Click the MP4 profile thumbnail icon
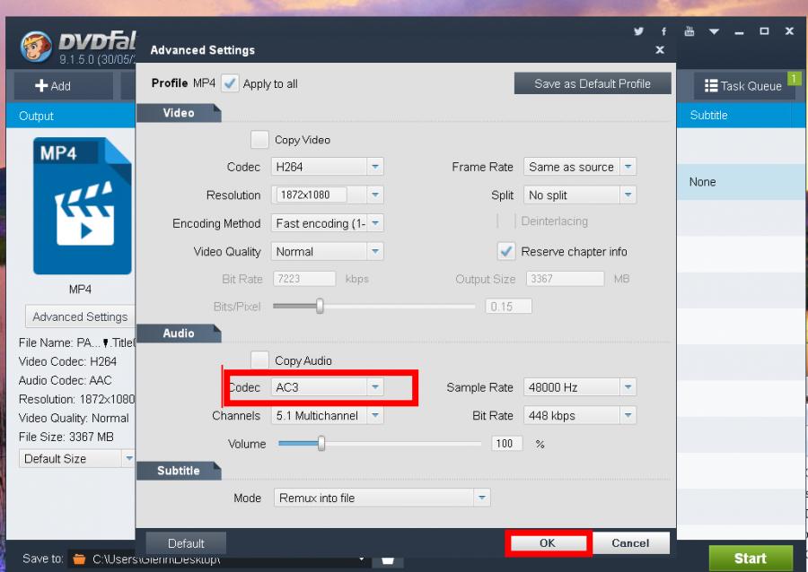Viewport: 808px width, 572px height. click(x=82, y=206)
